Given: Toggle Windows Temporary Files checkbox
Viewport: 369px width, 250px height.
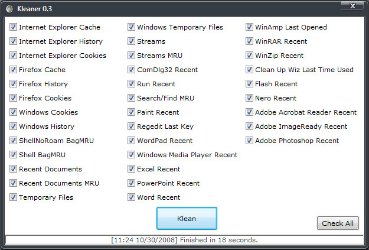Looking at the screenshot, I should [131, 27].
